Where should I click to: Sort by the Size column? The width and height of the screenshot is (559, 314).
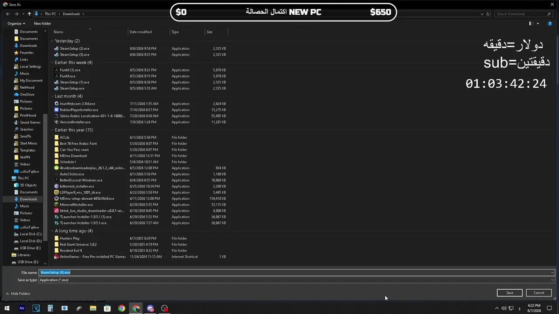216,32
